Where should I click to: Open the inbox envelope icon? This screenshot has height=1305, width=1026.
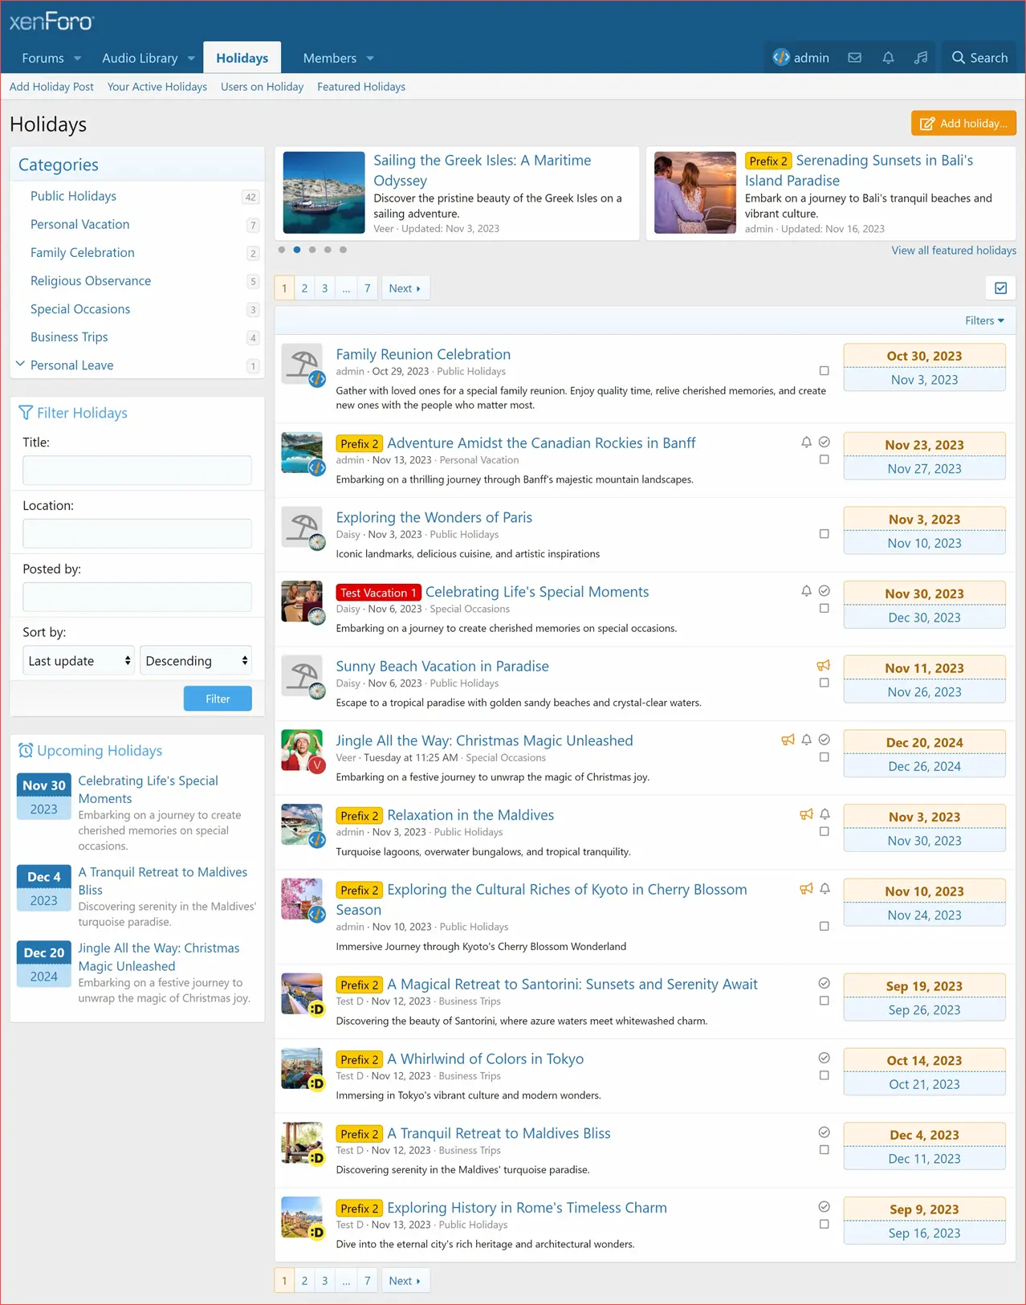tap(854, 58)
